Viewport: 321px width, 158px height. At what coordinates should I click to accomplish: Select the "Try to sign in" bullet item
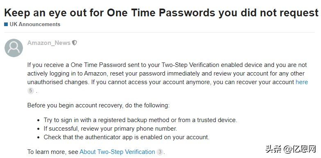click(140, 120)
